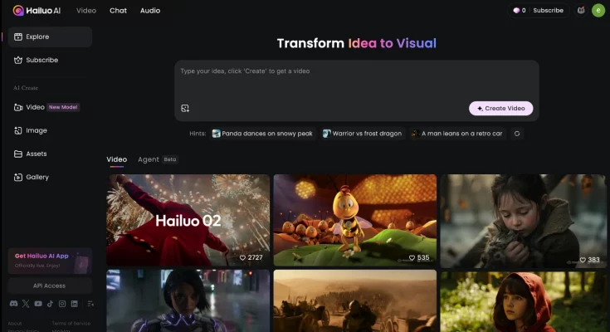Open the Terms of Service footer link
Image resolution: width=610 pixels, height=332 pixels.
point(71,324)
